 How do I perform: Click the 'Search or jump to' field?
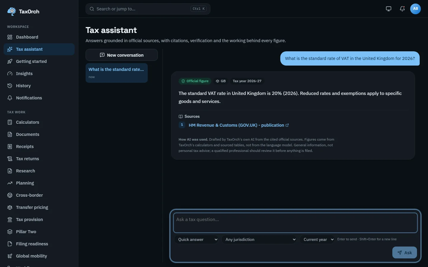pos(148,9)
